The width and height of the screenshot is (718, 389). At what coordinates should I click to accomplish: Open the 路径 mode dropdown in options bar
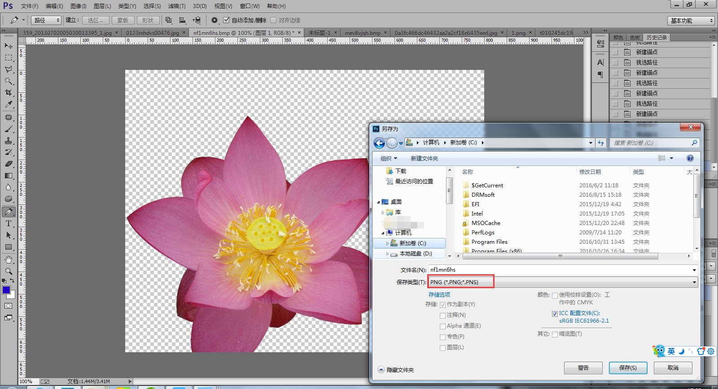click(x=46, y=20)
